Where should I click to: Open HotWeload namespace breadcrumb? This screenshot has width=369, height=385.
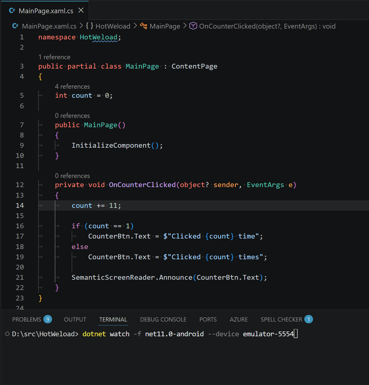(x=113, y=26)
